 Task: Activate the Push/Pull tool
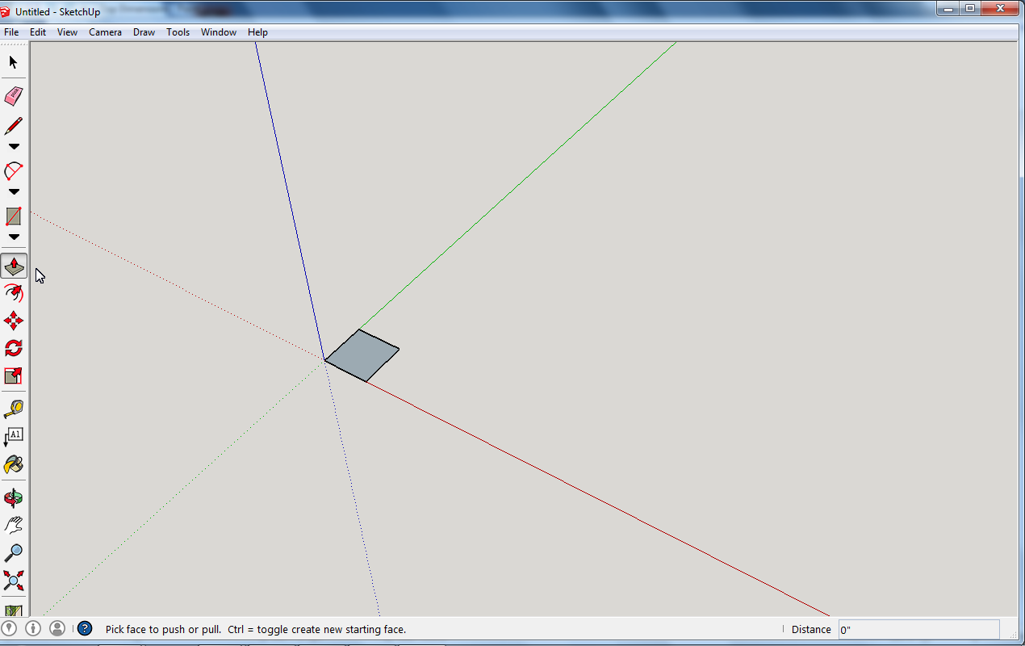pos(14,265)
